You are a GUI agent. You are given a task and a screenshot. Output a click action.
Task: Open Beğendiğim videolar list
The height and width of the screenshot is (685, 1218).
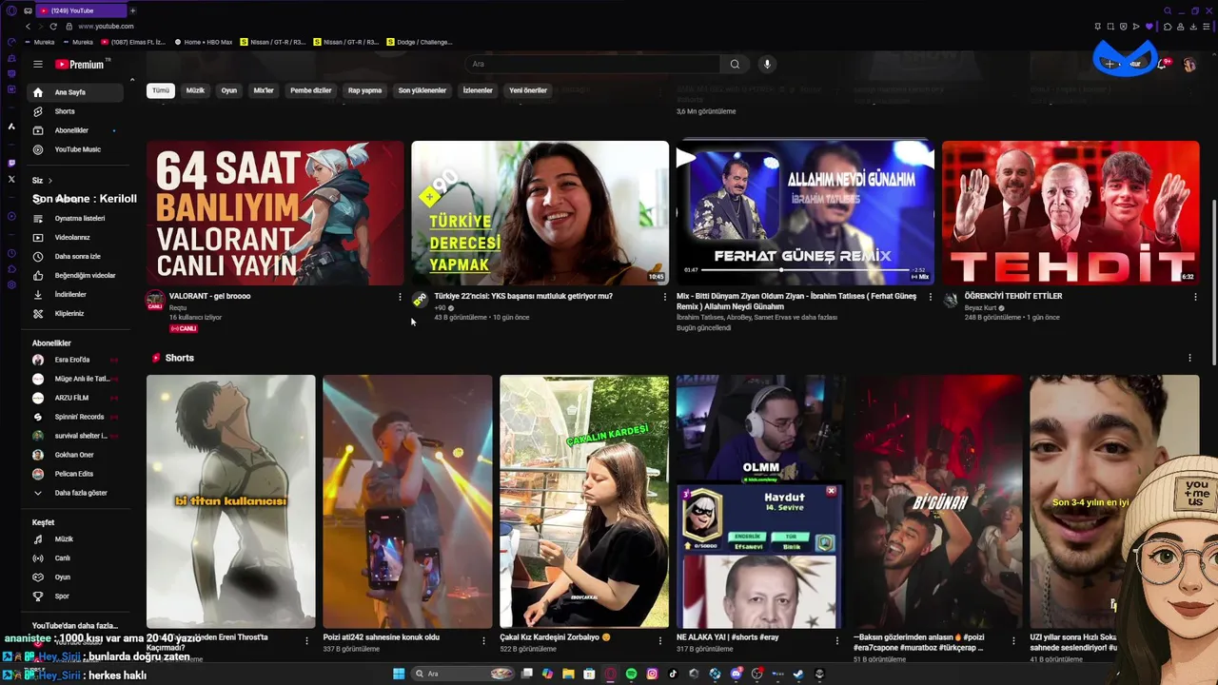76,275
